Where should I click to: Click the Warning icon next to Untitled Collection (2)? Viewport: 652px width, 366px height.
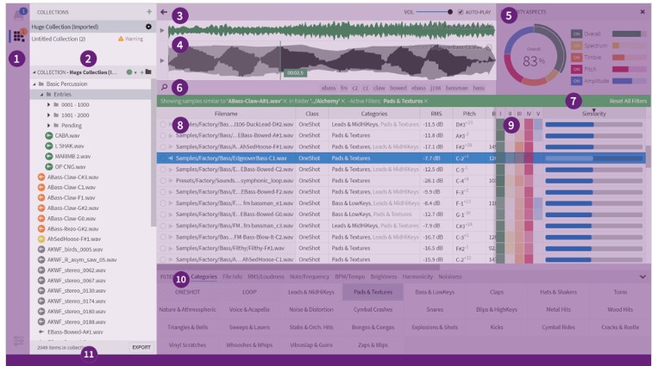[x=121, y=39]
